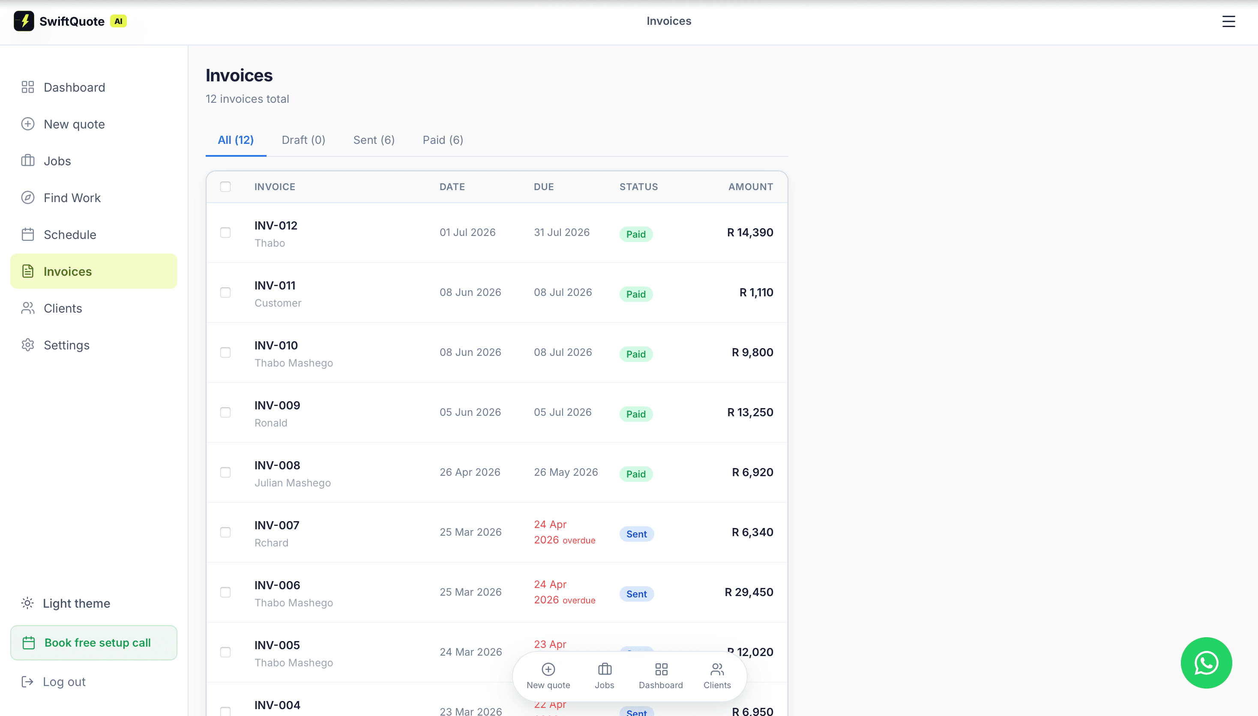Open Settings in sidebar menu

pos(93,345)
